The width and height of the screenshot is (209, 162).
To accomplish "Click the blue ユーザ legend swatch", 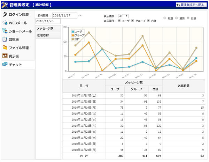I will (73, 32).
